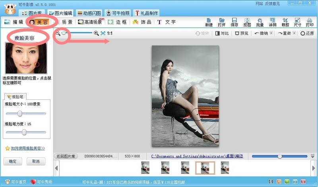Open the thumbnail strip options dropdown arrow
Screen dimensions: 318x187
click(x=312, y=156)
